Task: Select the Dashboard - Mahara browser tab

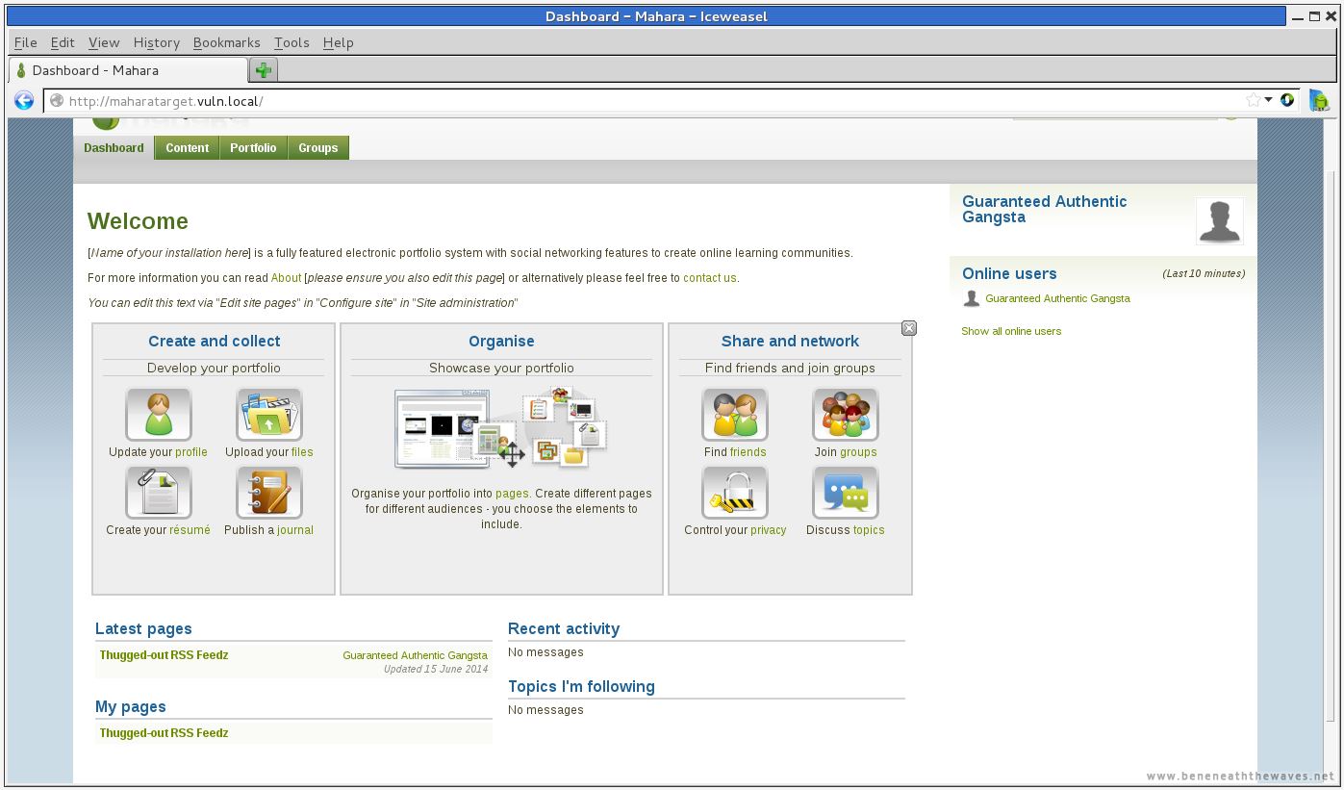Action: click(x=129, y=70)
